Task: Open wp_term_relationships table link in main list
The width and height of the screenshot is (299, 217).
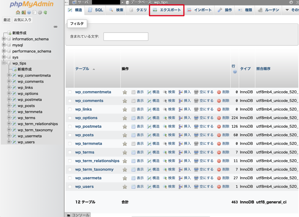Action: click(97, 161)
